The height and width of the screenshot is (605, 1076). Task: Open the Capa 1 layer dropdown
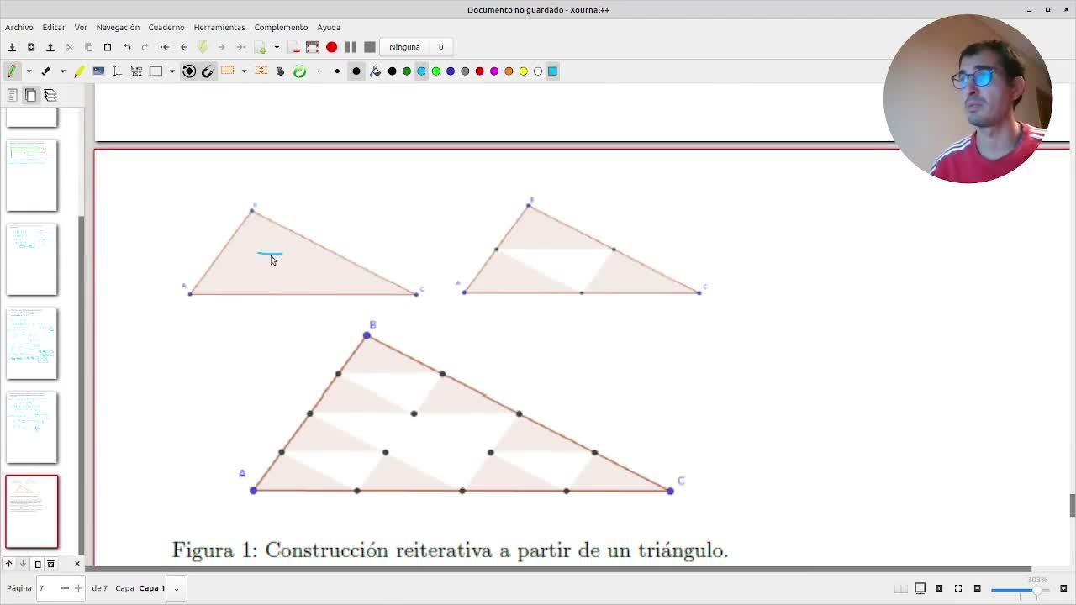click(x=176, y=588)
